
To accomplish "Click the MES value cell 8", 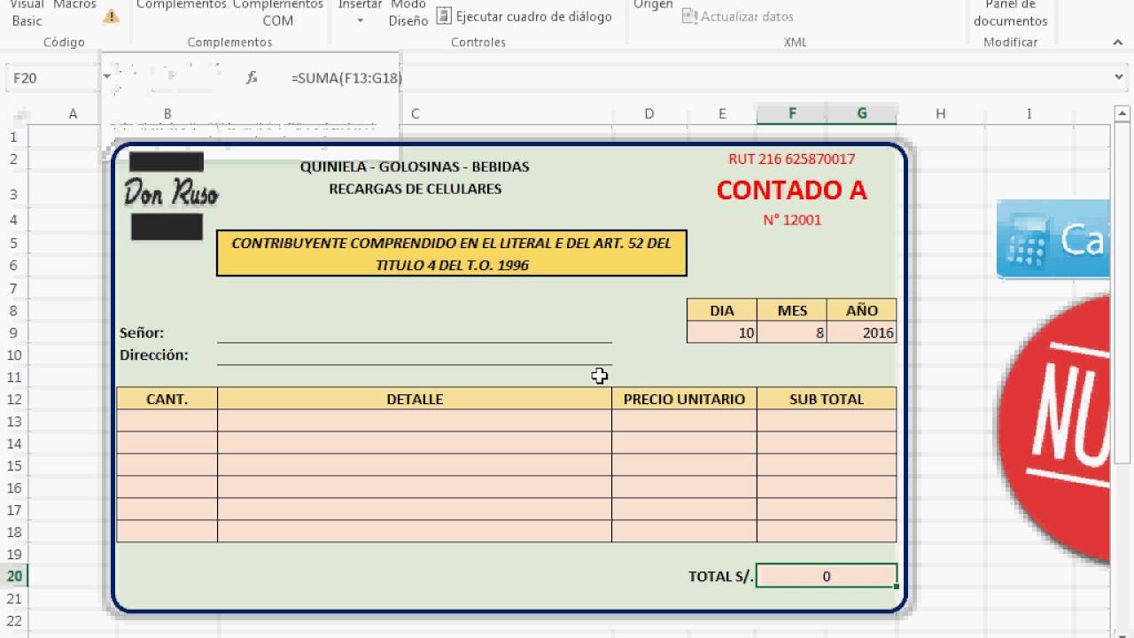I will pyautogui.click(x=792, y=332).
